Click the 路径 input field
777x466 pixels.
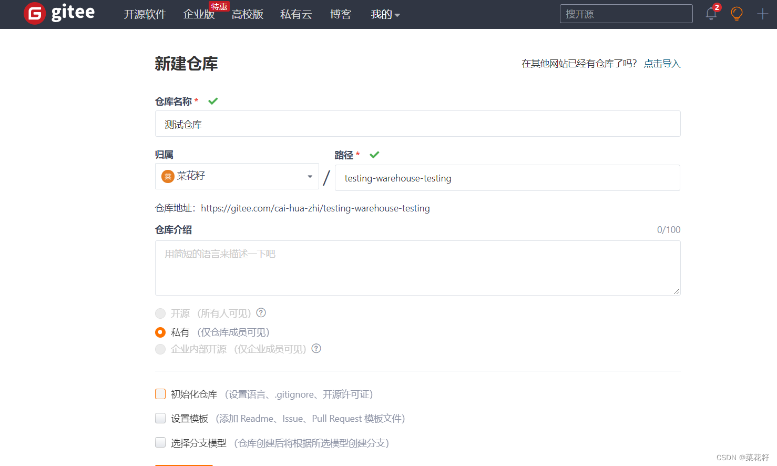click(507, 178)
